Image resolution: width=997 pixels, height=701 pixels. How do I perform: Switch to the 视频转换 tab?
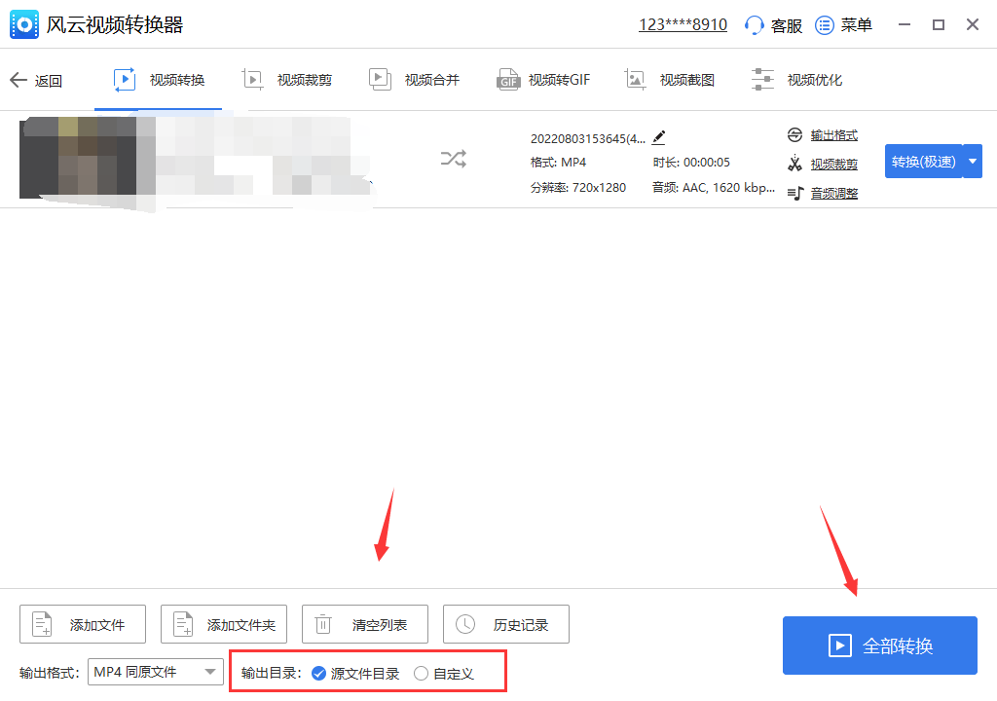coord(159,80)
